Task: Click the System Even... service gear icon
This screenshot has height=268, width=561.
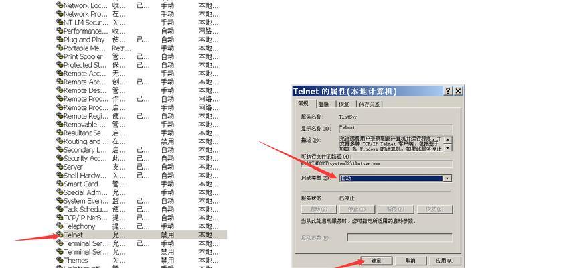Action: (x=60, y=200)
